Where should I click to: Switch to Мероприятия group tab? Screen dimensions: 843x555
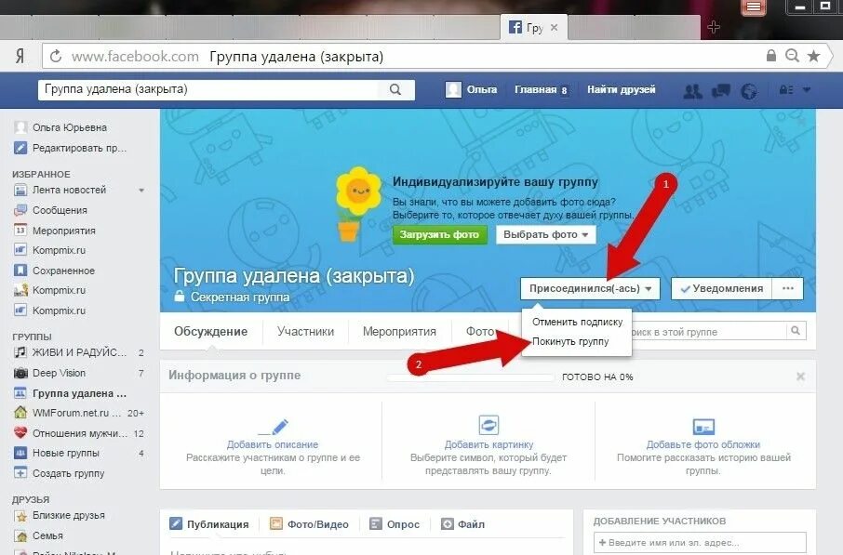399,332
